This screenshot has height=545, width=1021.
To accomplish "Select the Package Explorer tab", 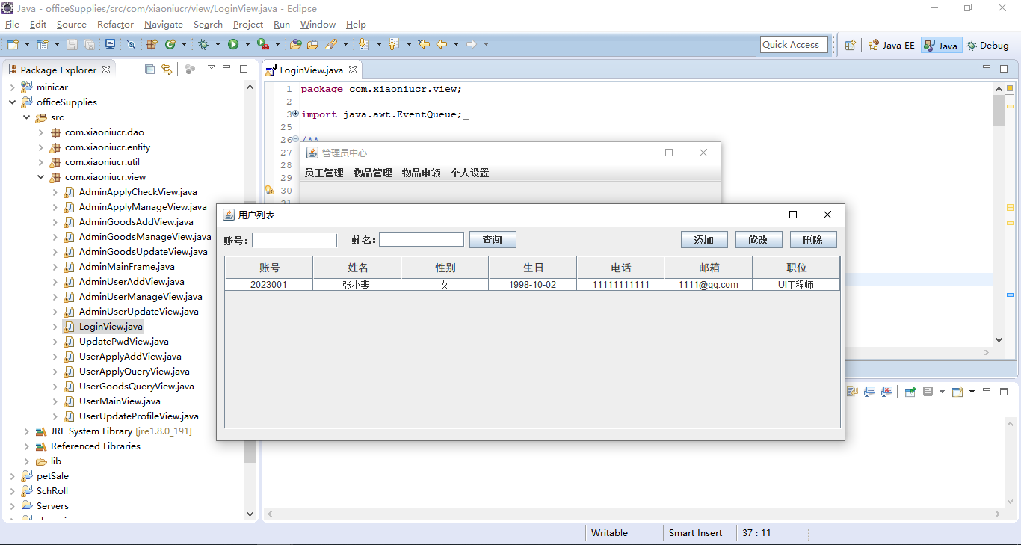I will click(x=58, y=70).
